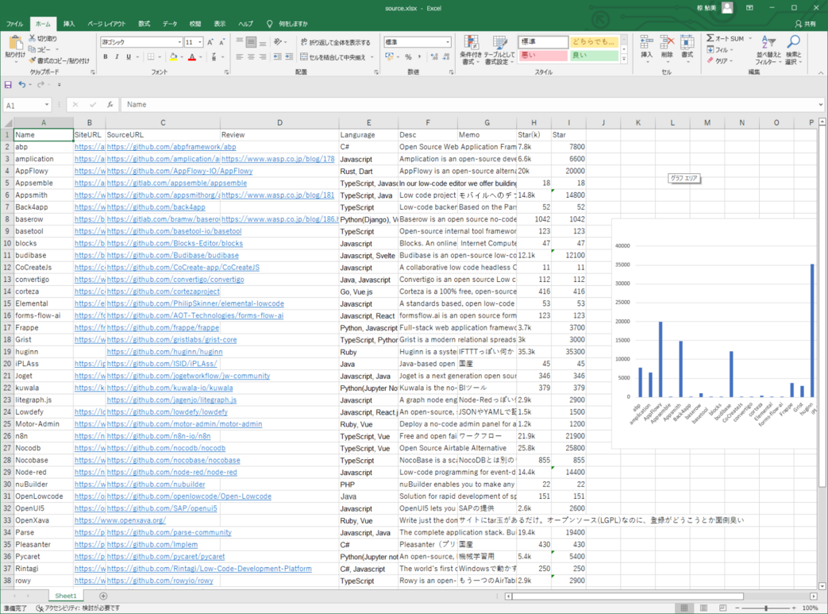Image resolution: width=828 pixels, height=614 pixels.
Task: Click the decrease indent icon
Action: coord(277,57)
